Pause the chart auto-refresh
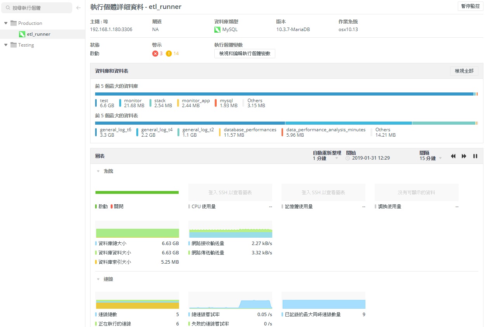Screen dimensions: 485x327 tap(475, 156)
